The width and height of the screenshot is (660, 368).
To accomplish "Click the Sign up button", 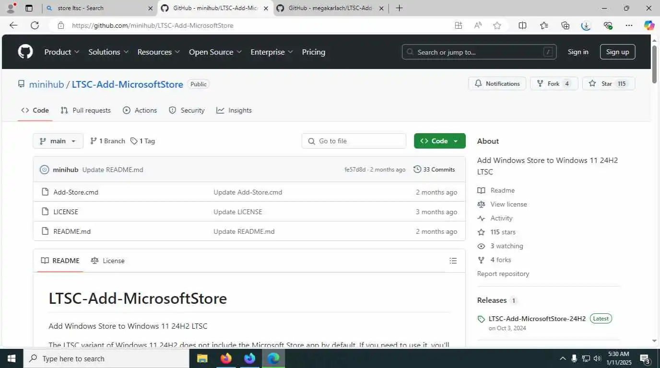I will coord(617,52).
